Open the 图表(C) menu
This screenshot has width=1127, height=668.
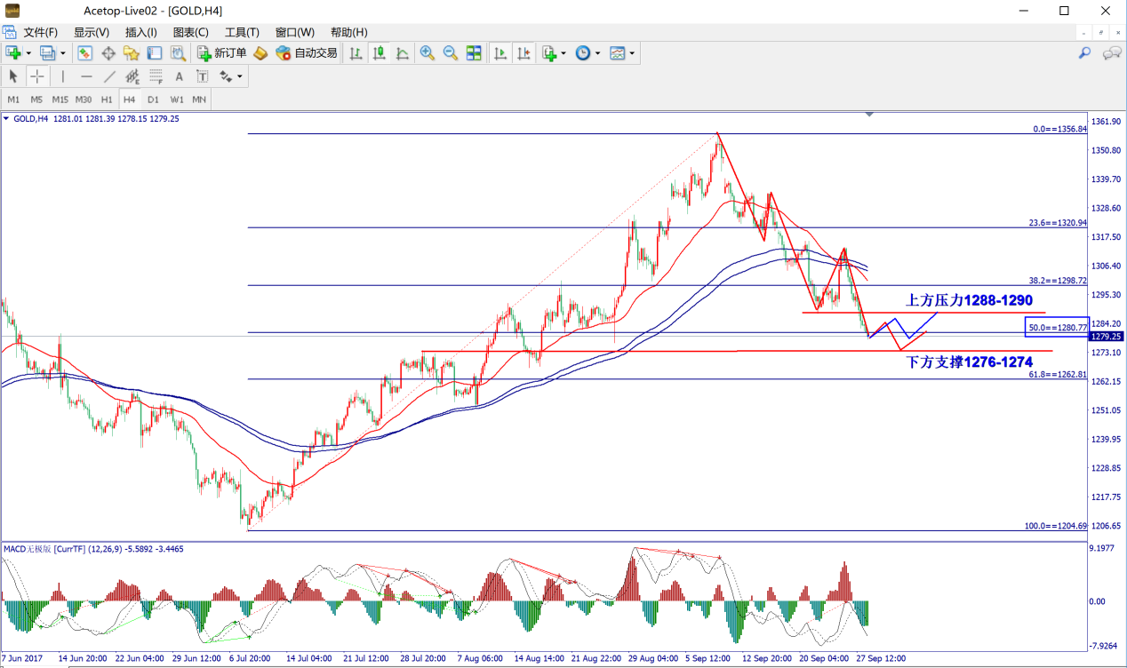(x=190, y=32)
